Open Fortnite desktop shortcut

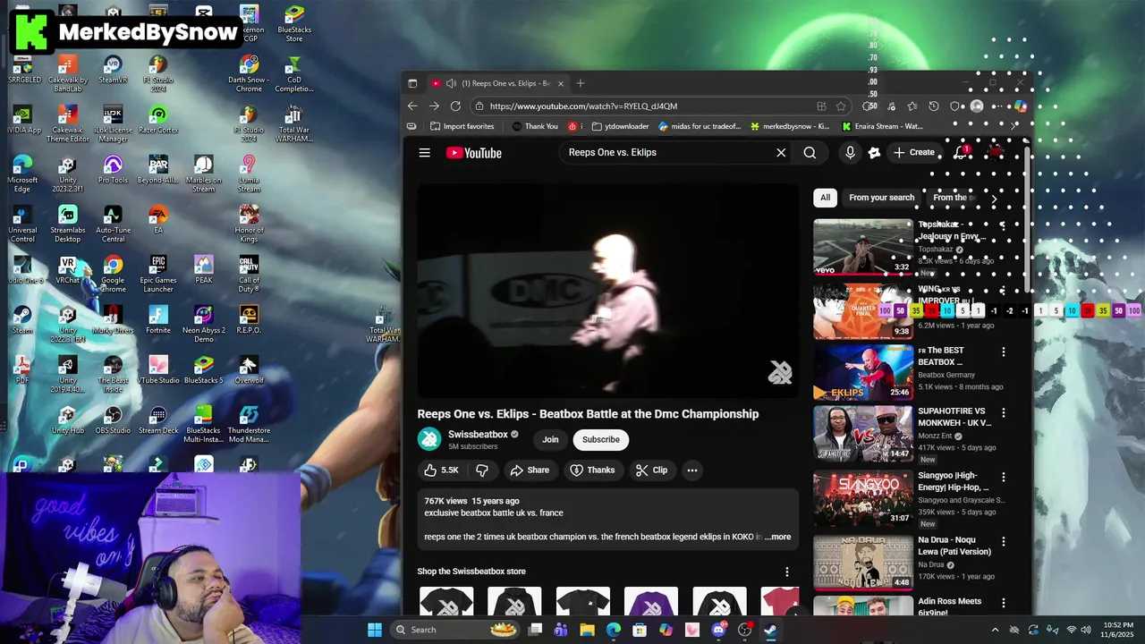[158, 319]
